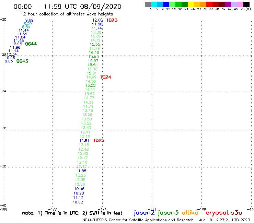Viewport: 254px width, 223px height.
Task: Select the timestamp 'Aug 10 12:27:21 UTC 2020'
Action: (x=224, y=220)
